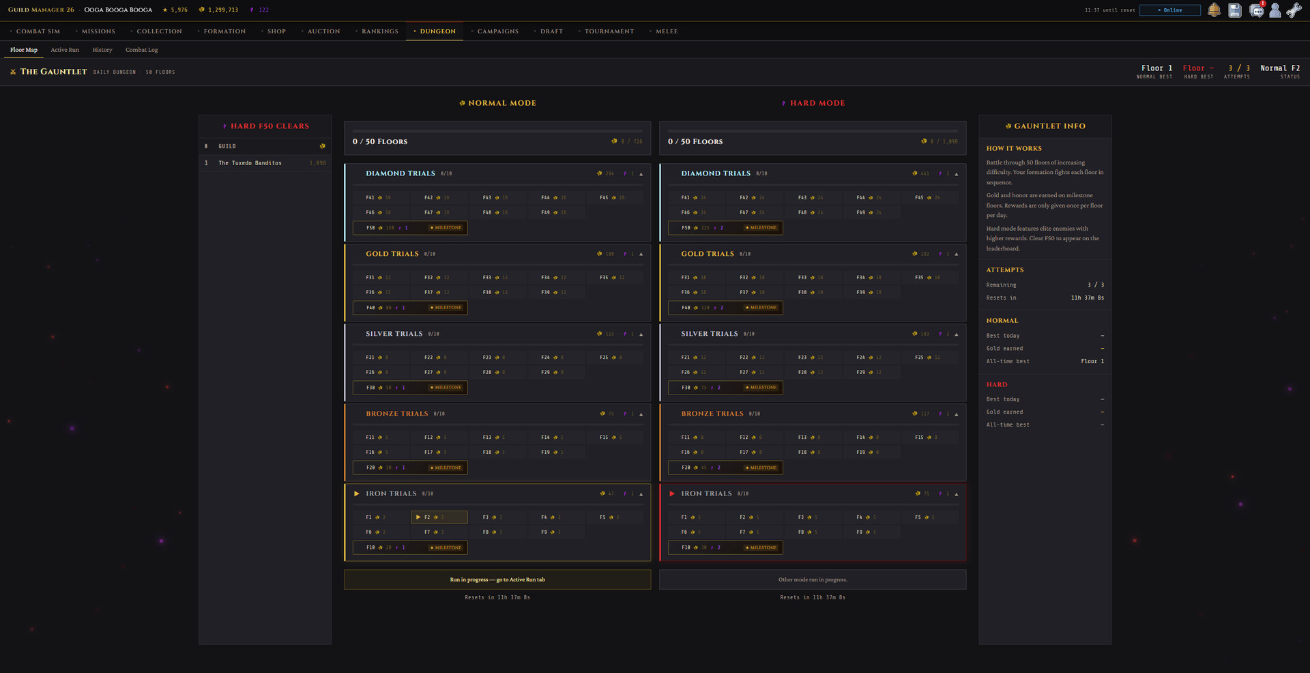Collapse the Normal Diamond Trials section
The width and height of the screenshot is (1310, 673).
(x=641, y=173)
